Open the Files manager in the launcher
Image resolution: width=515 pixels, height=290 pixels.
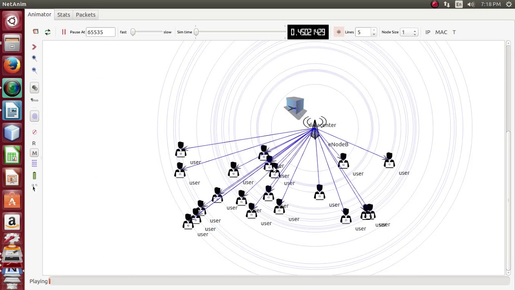(12, 43)
